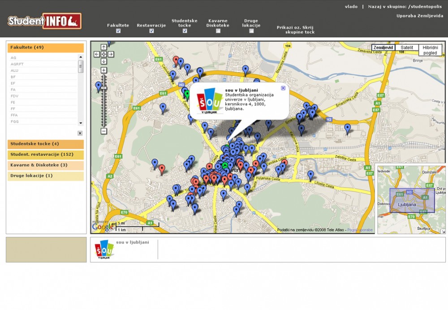Switch map to Hibridni pogled view

point(430,50)
